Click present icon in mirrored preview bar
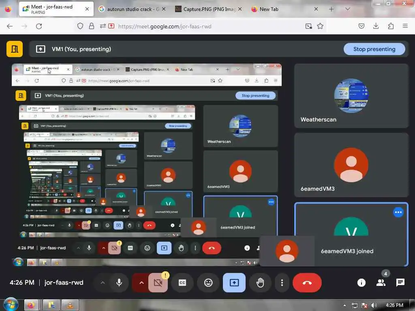 point(164,248)
